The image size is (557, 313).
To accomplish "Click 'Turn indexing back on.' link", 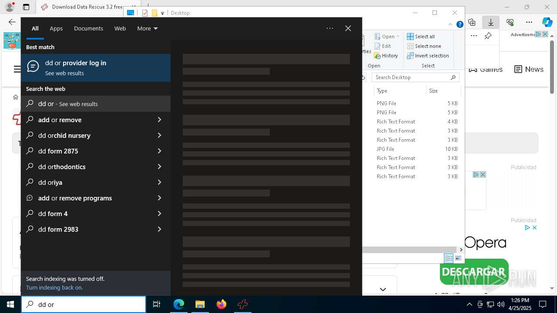I will (x=54, y=287).
